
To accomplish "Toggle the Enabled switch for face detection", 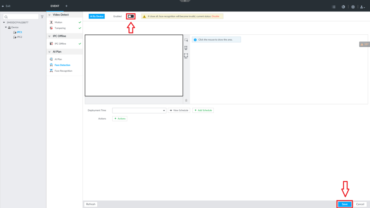I will 131,16.
